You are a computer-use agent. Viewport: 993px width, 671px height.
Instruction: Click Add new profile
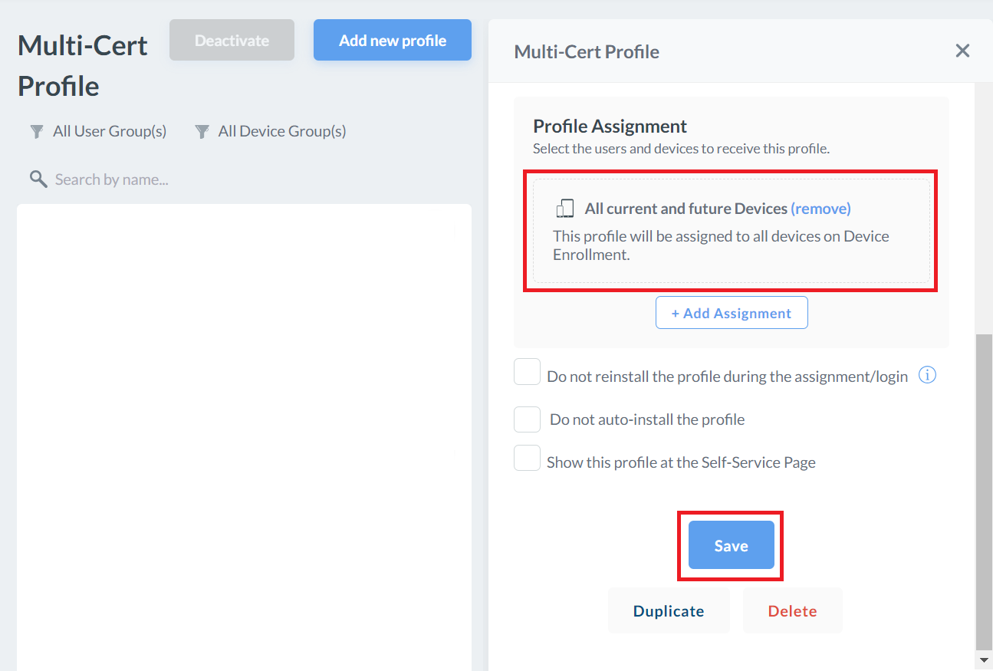(393, 41)
